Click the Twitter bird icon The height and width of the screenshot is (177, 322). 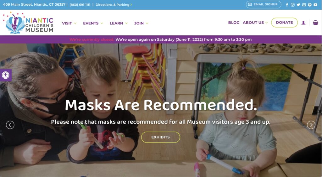tap(298, 5)
